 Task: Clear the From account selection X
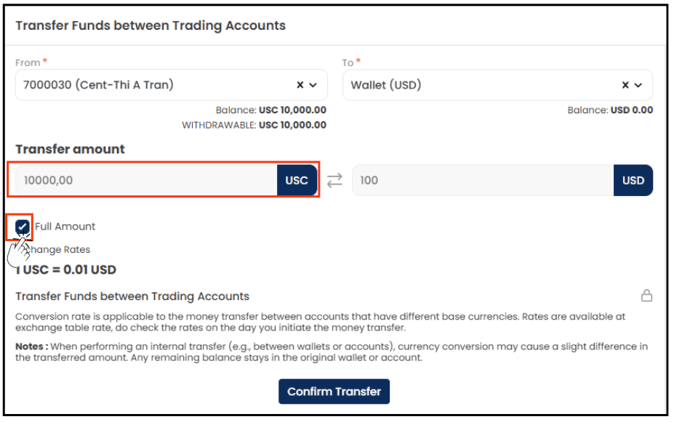point(300,85)
